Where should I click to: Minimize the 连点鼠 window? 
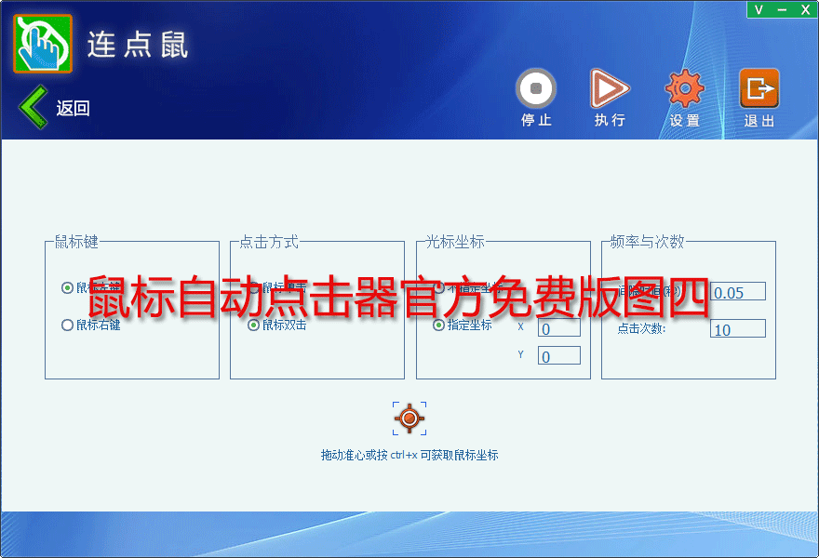[782, 10]
